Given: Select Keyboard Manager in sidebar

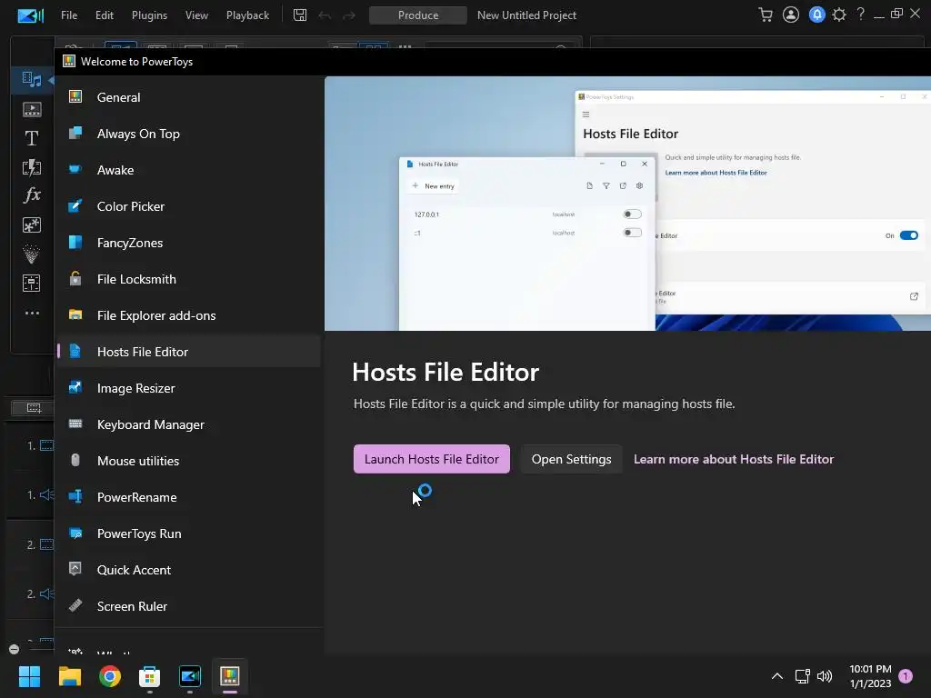Looking at the screenshot, I should point(189,424).
